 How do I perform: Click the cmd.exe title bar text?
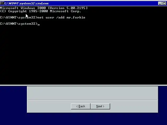click(27, 3)
